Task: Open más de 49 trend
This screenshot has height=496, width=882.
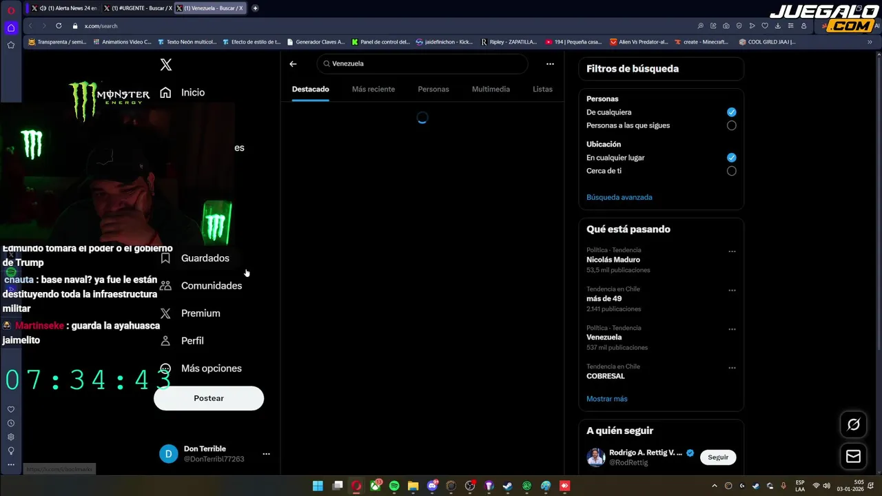Action: (604, 298)
